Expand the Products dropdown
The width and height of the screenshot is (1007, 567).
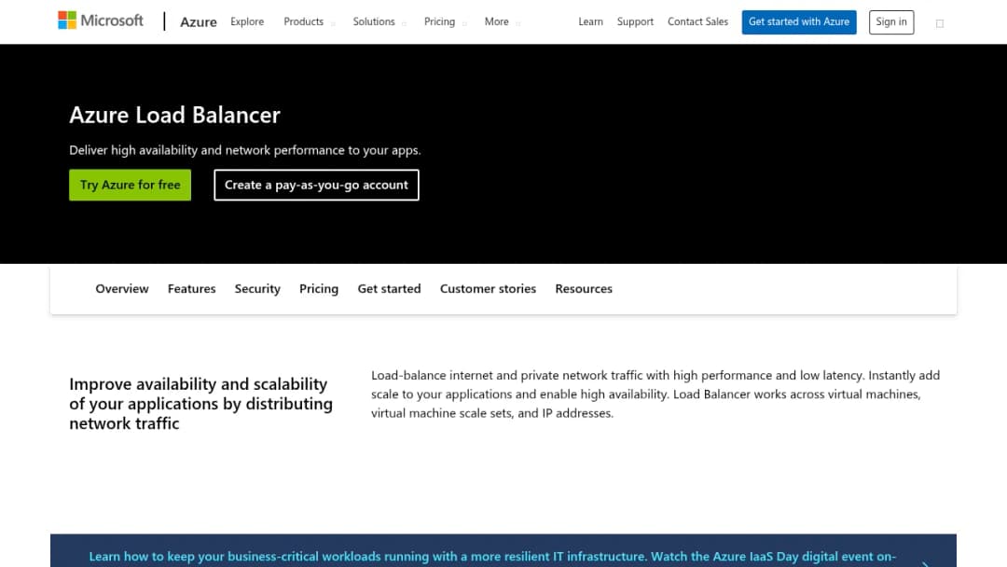(309, 21)
